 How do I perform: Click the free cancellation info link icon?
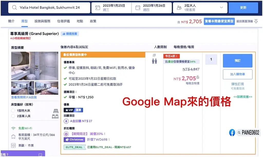pyautogui.click(x=121, y=84)
